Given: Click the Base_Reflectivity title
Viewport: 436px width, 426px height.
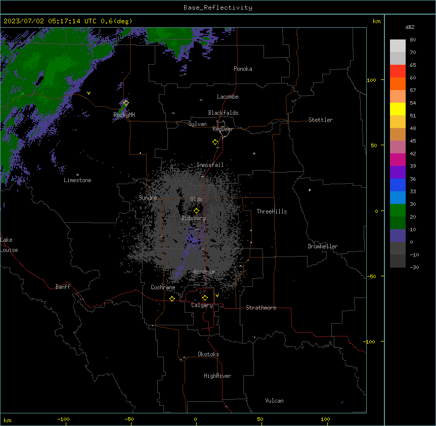Looking at the screenshot, I should tap(218, 8).
